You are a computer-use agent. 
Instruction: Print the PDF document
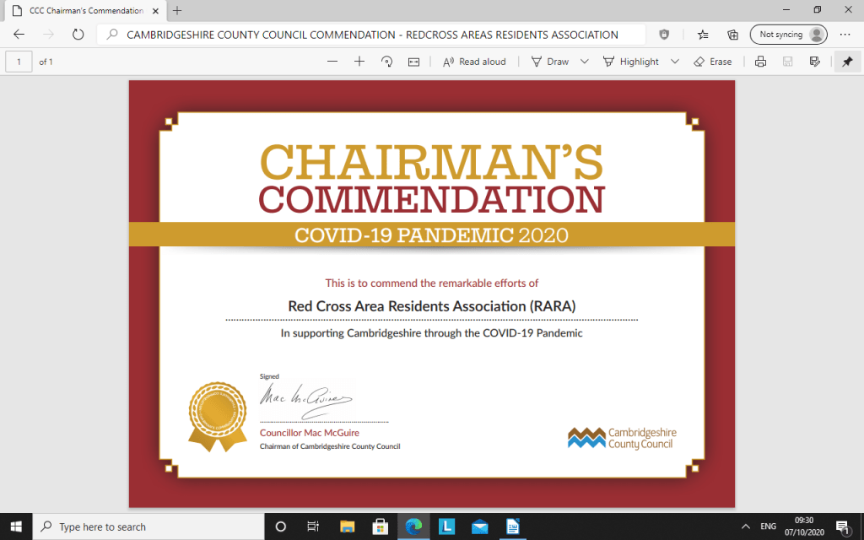coord(760,62)
